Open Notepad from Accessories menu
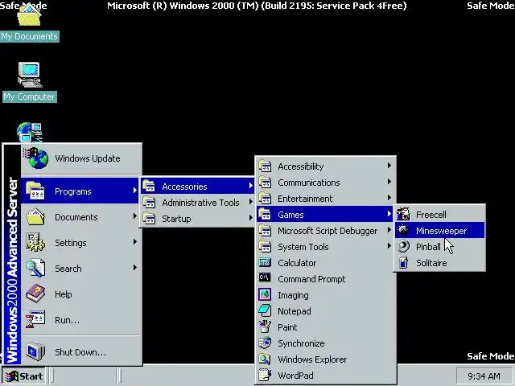Screen dimensions: 515x386 click(325, 311)
